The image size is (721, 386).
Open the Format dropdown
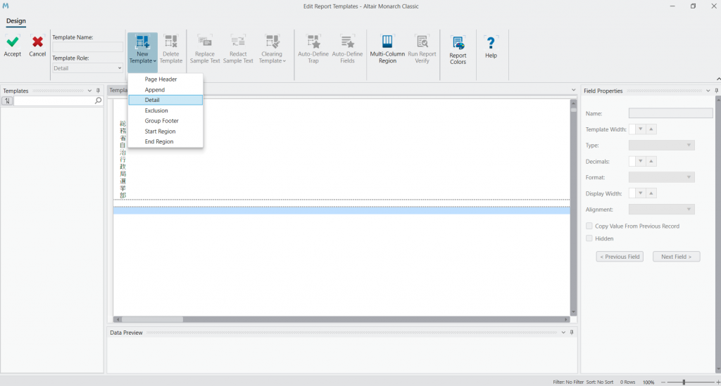(661, 177)
